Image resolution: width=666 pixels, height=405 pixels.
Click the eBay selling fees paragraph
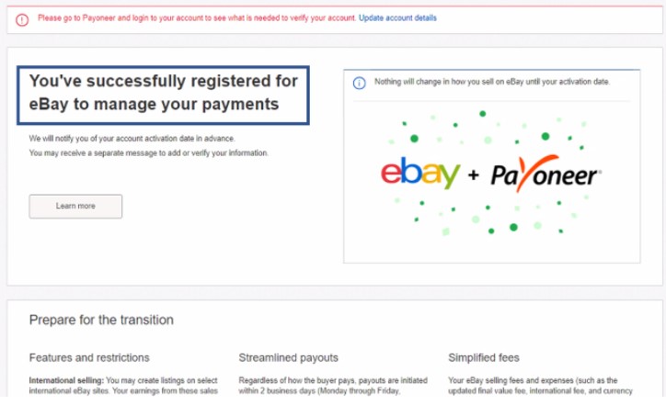click(540, 386)
